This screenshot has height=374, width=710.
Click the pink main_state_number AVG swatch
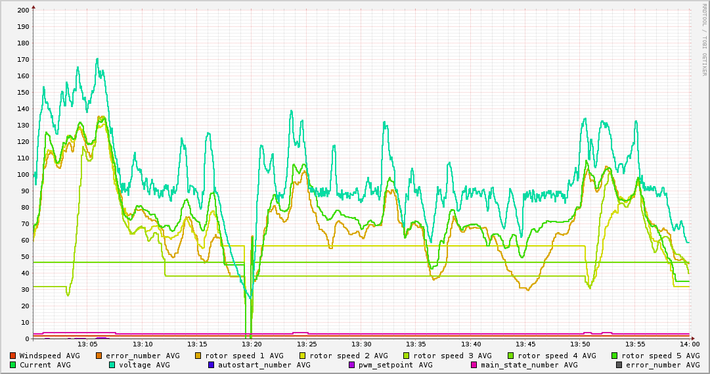(x=474, y=365)
